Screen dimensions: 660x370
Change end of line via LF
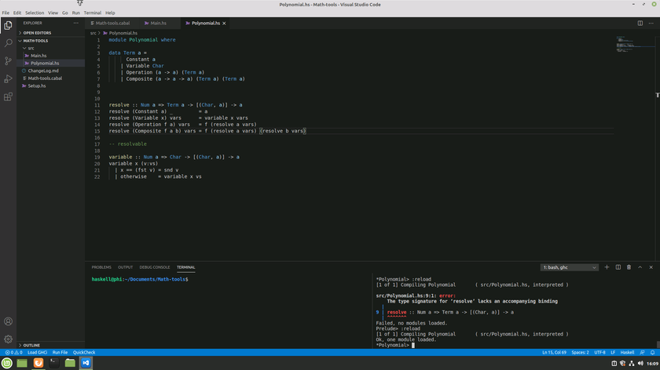point(613,352)
